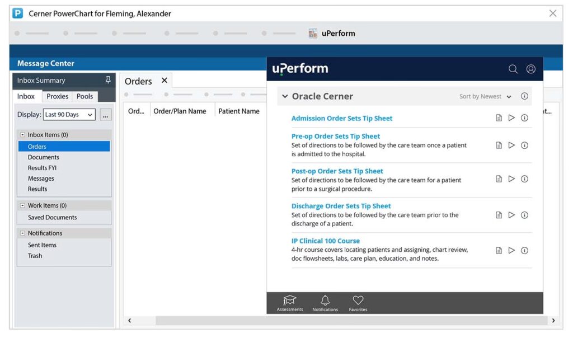Open the uPerform user profile icon
The width and height of the screenshot is (573, 338).
tap(531, 69)
